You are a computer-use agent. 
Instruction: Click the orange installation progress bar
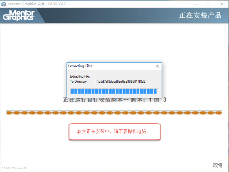[x=114, y=113]
